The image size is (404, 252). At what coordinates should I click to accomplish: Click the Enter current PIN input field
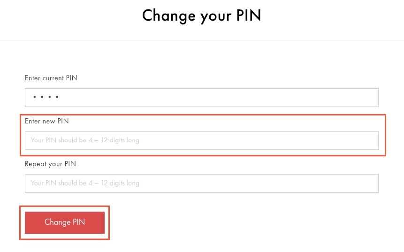tap(202, 98)
